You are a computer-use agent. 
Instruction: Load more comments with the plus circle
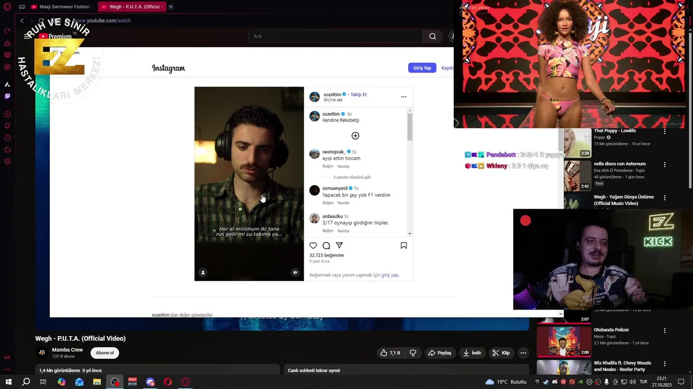pyautogui.click(x=355, y=136)
